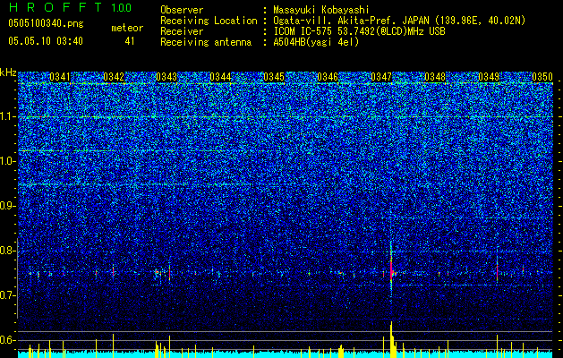Click the date stamp 05.05.10 03:40
563x358 pixels.
(46, 41)
